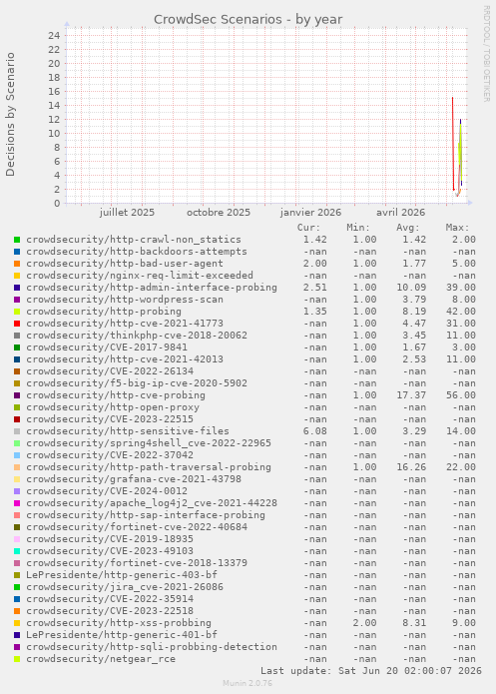Click the 39.00 maximum value
Viewport: 496px width, 694px height.
click(461, 288)
